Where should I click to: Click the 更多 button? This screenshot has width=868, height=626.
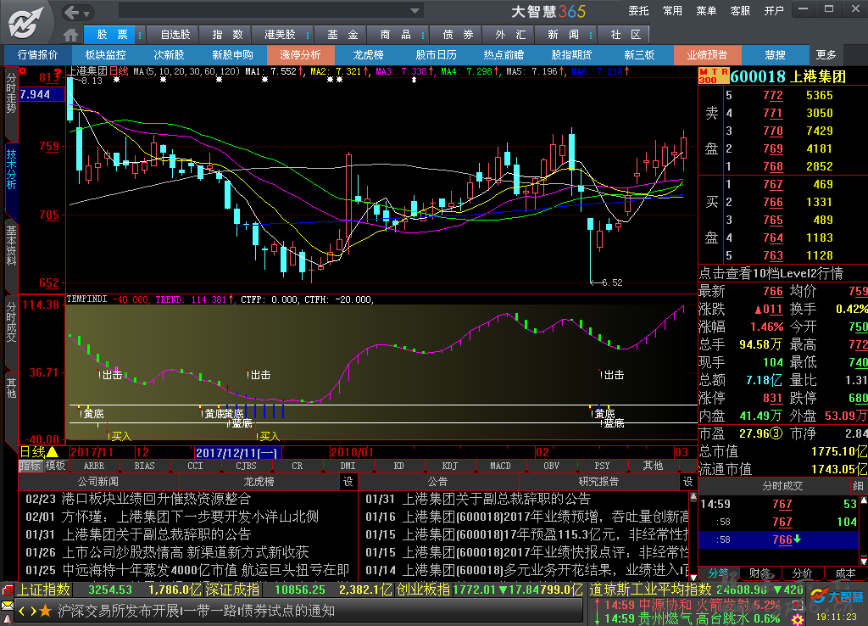tap(826, 55)
